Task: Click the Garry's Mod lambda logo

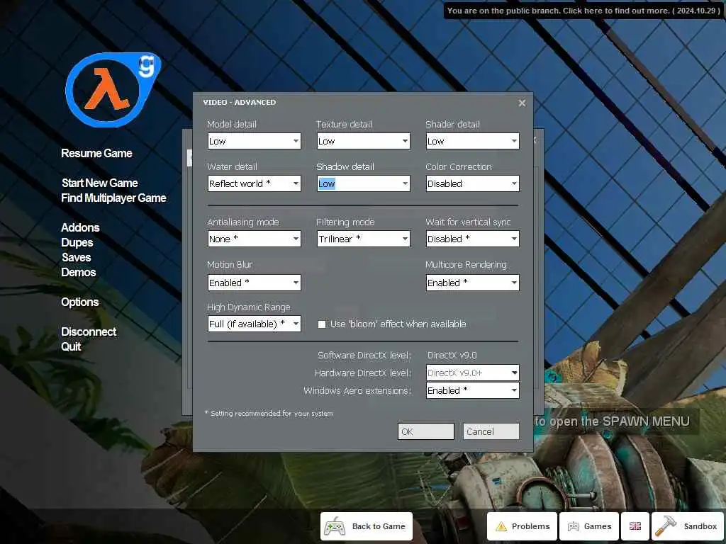Action: 113,90
